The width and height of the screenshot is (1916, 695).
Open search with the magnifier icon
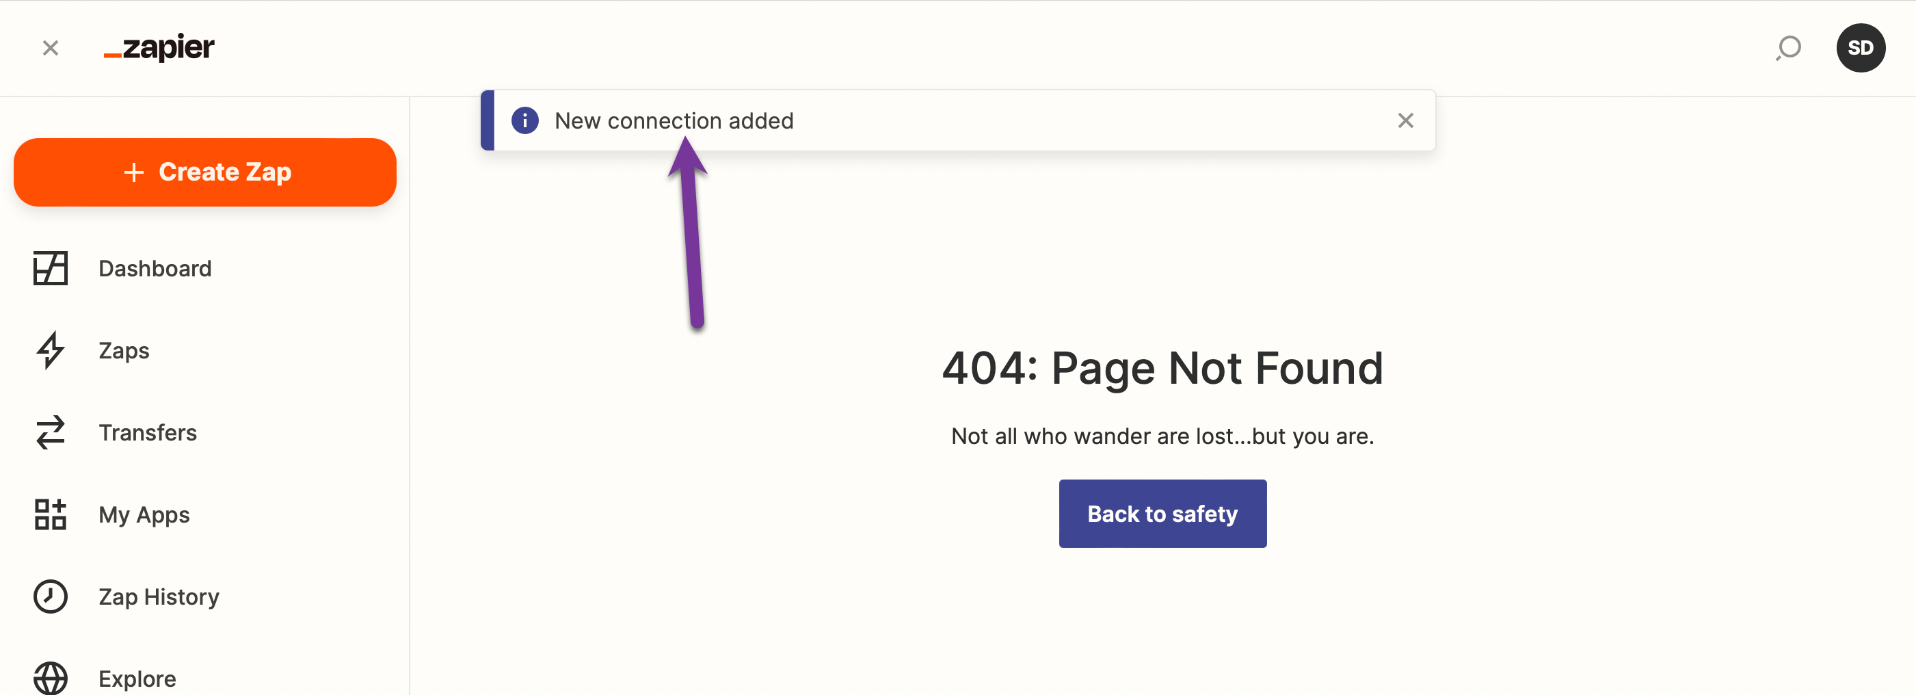click(1788, 49)
